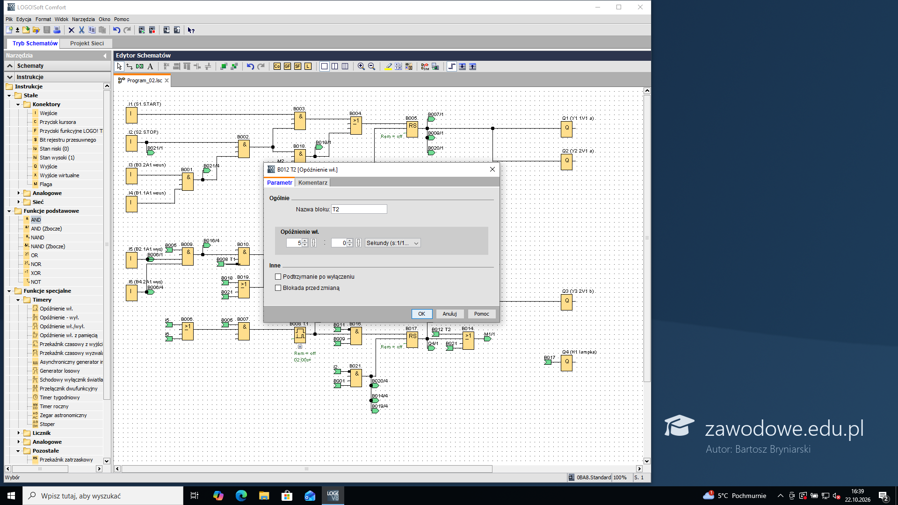
Task: Click the zoom out magnifier icon
Action: pos(371,66)
